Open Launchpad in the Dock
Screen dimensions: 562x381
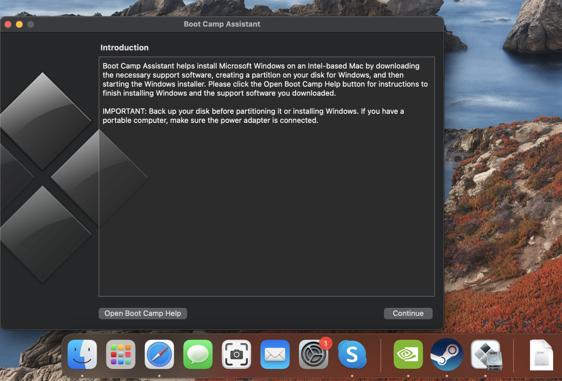121,354
